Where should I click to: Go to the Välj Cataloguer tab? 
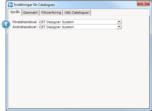[x=77, y=13]
